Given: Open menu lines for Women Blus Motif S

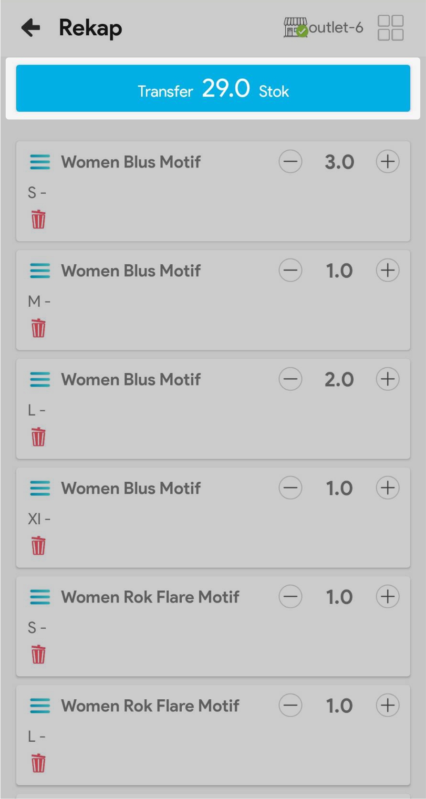Looking at the screenshot, I should [x=40, y=162].
